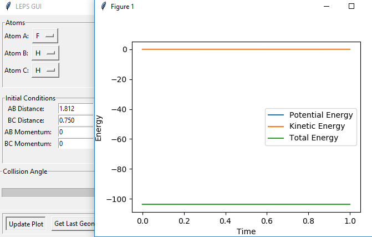372x237 pixels.
Task: Minimize the Figure 1 window
Action: click(x=327, y=7)
